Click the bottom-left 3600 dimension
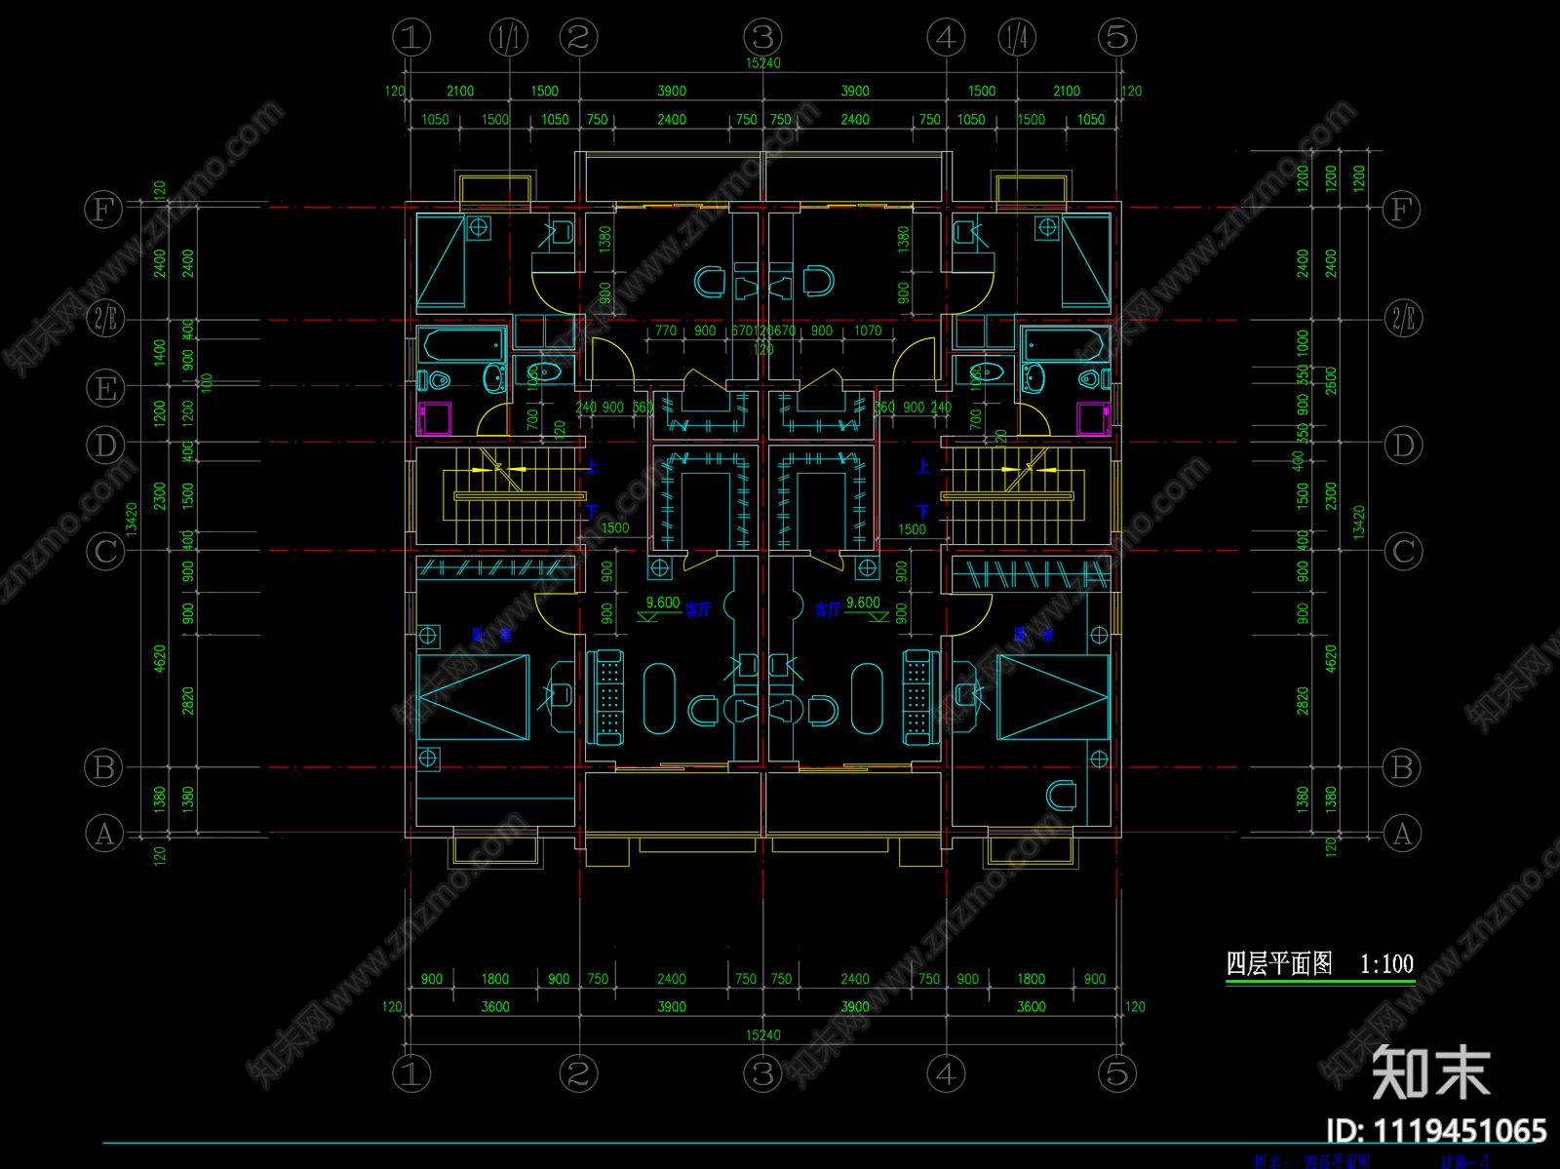 click(495, 1007)
